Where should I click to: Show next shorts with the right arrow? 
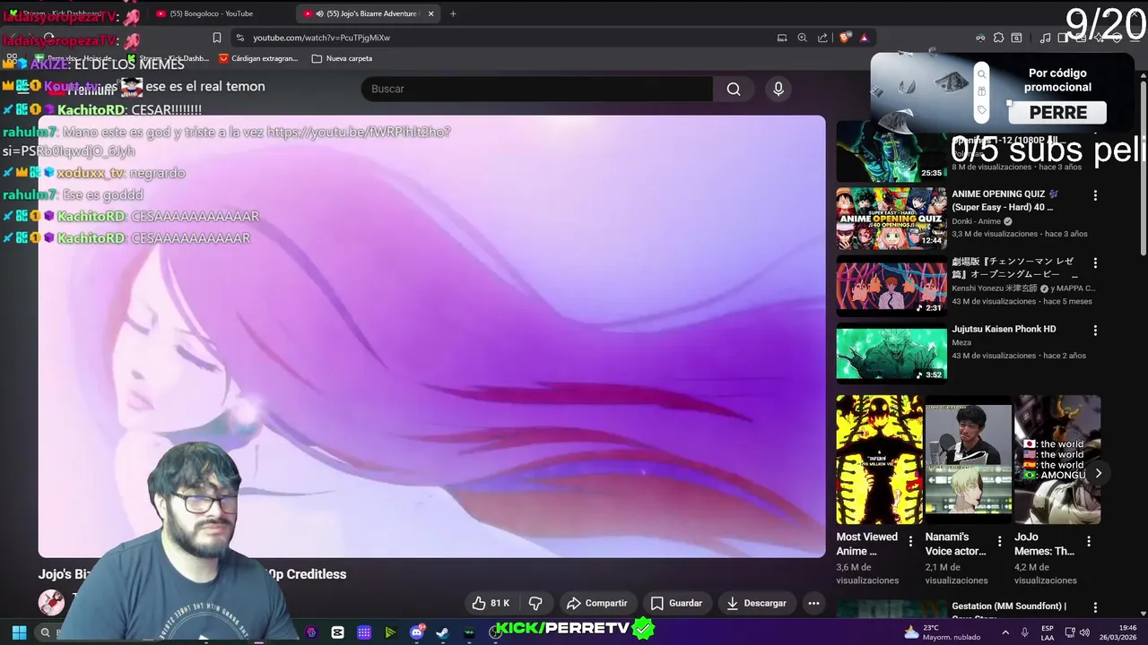click(x=1098, y=473)
